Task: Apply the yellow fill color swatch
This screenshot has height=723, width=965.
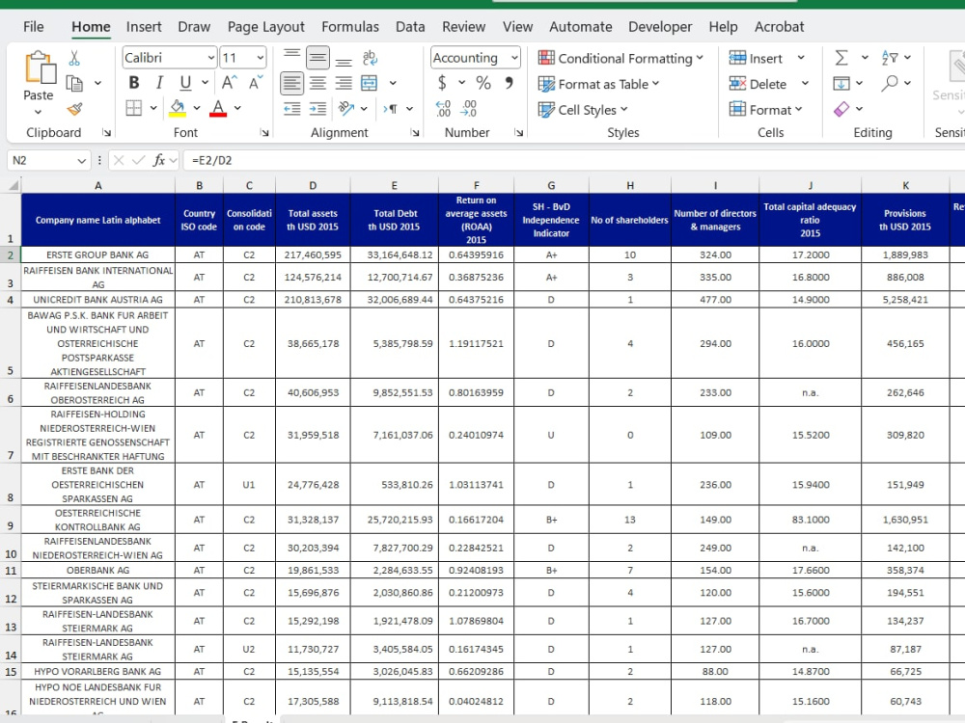Action: click(x=178, y=109)
